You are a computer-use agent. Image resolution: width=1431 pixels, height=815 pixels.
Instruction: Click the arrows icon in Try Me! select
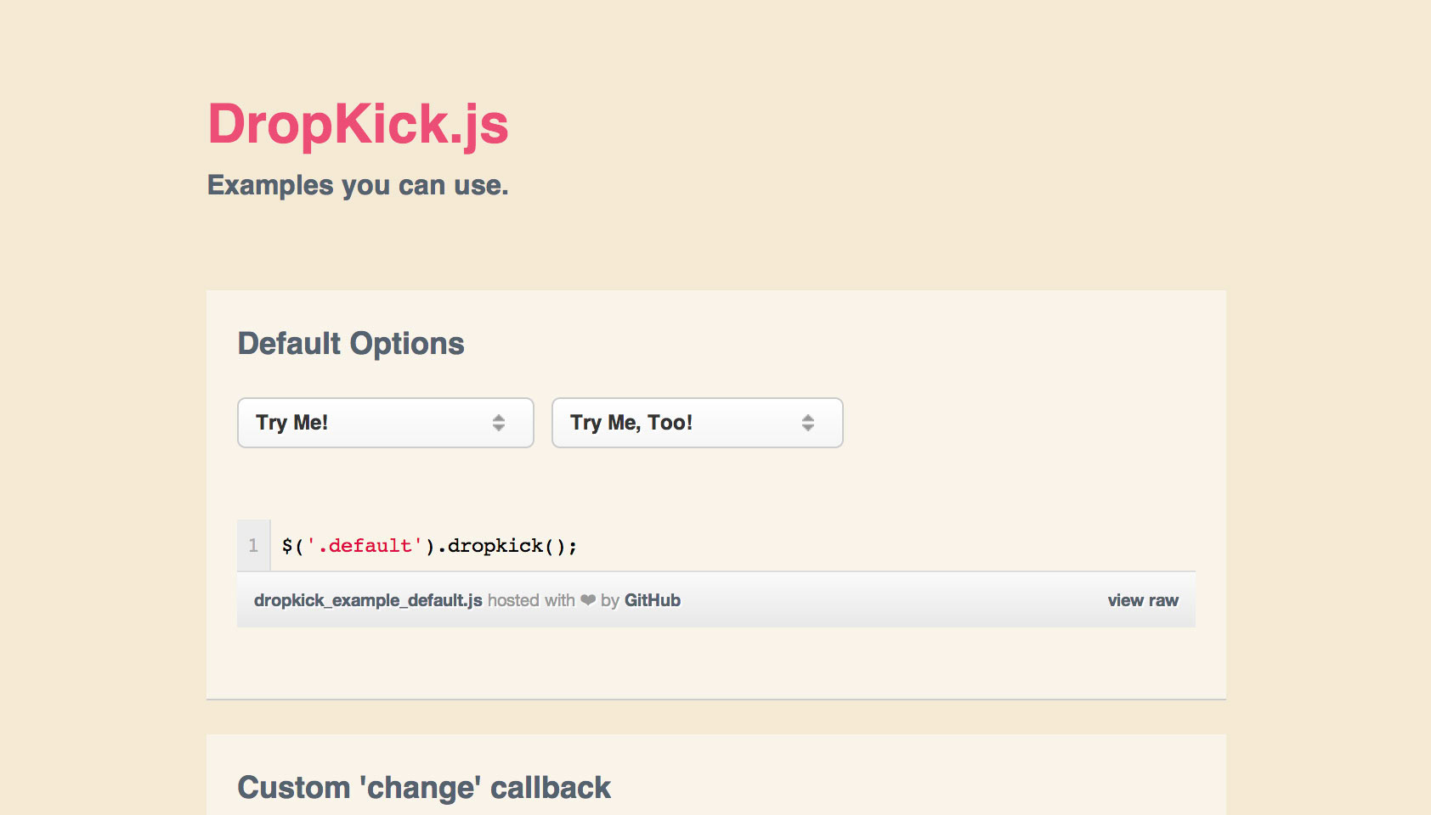[x=499, y=423]
